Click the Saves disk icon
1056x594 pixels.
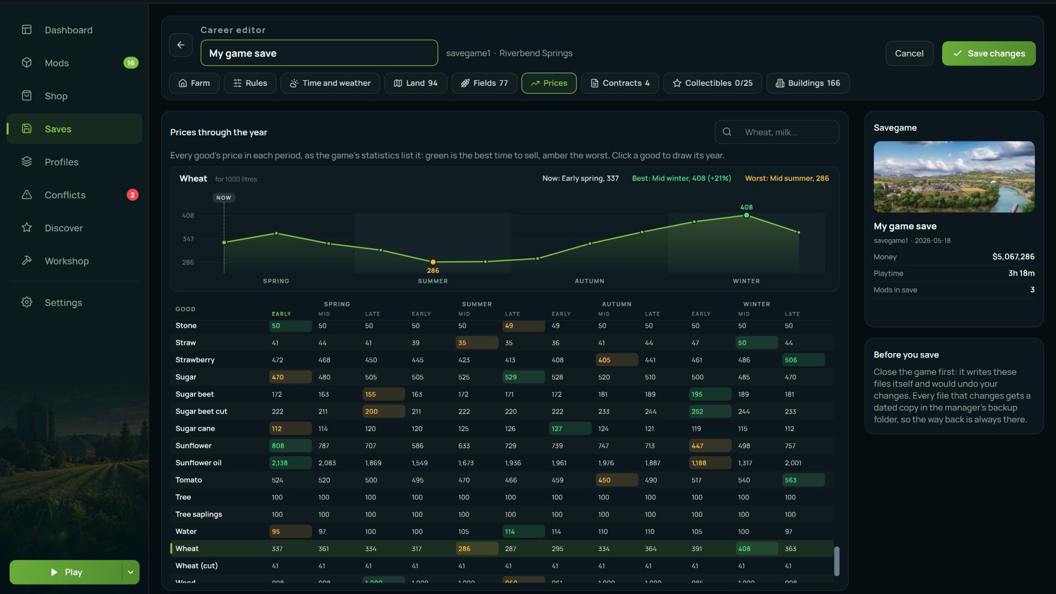pos(26,129)
